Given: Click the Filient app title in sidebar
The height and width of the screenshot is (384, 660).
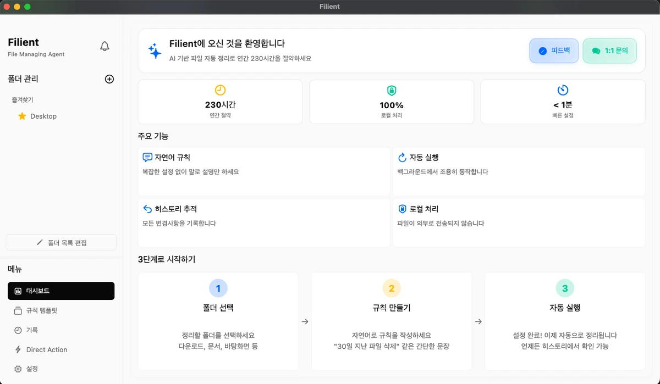Looking at the screenshot, I should 23,42.
